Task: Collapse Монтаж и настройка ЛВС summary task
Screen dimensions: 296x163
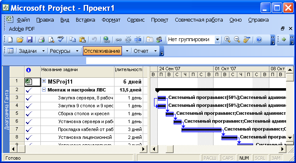Action: point(44,90)
